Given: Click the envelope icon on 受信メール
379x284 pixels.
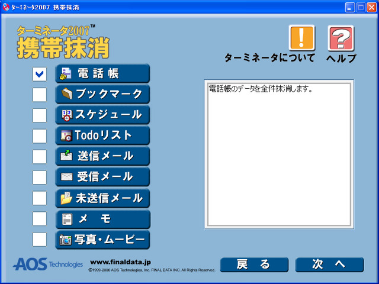Looking at the screenshot, I should pos(66,177).
